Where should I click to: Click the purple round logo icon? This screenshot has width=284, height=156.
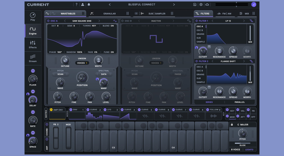(x=254, y=4)
